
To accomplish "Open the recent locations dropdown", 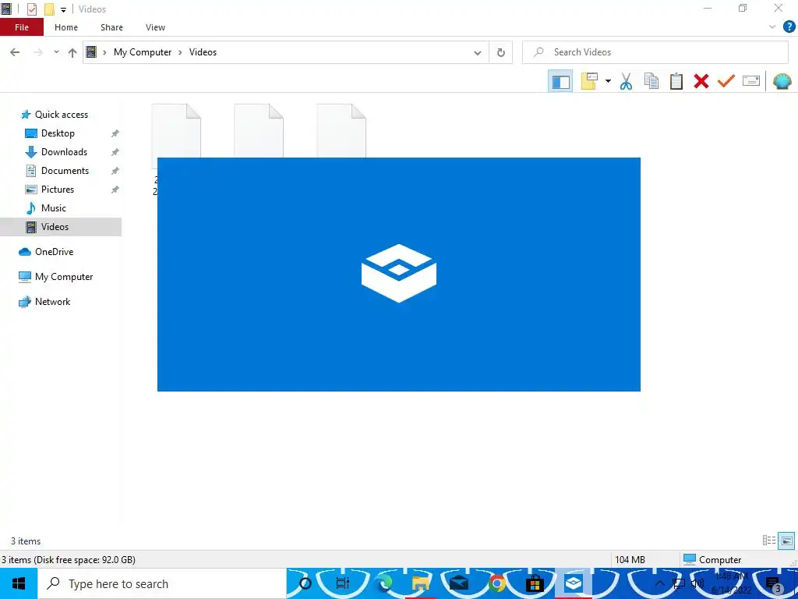I will coord(56,52).
